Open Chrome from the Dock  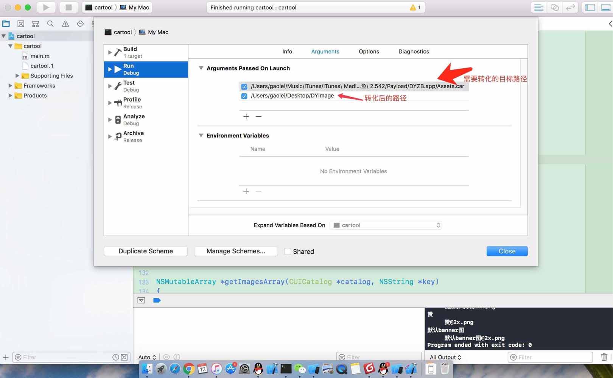(x=188, y=369)
